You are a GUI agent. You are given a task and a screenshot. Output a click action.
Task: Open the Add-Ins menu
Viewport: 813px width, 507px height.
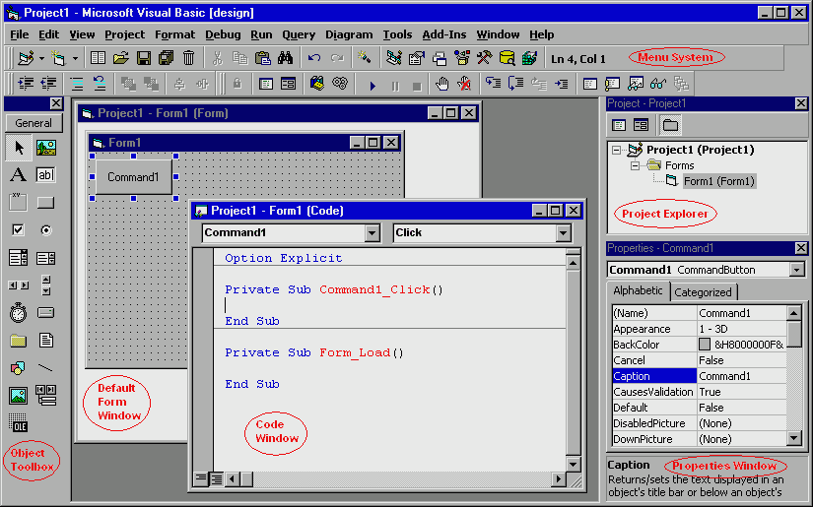coord(443,34)
